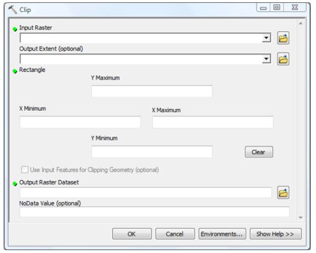Cancel the Clip dialog
The width and height of the screenshot is (316, 253).
[175, 234]
